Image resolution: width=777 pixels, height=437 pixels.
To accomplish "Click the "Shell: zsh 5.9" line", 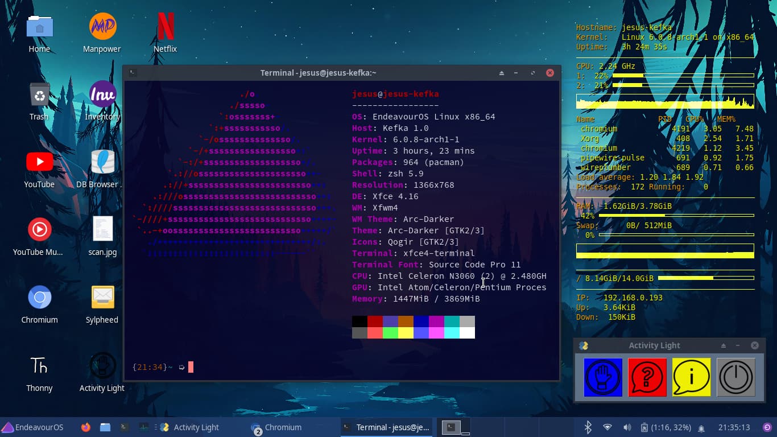I will click(388, 174).
